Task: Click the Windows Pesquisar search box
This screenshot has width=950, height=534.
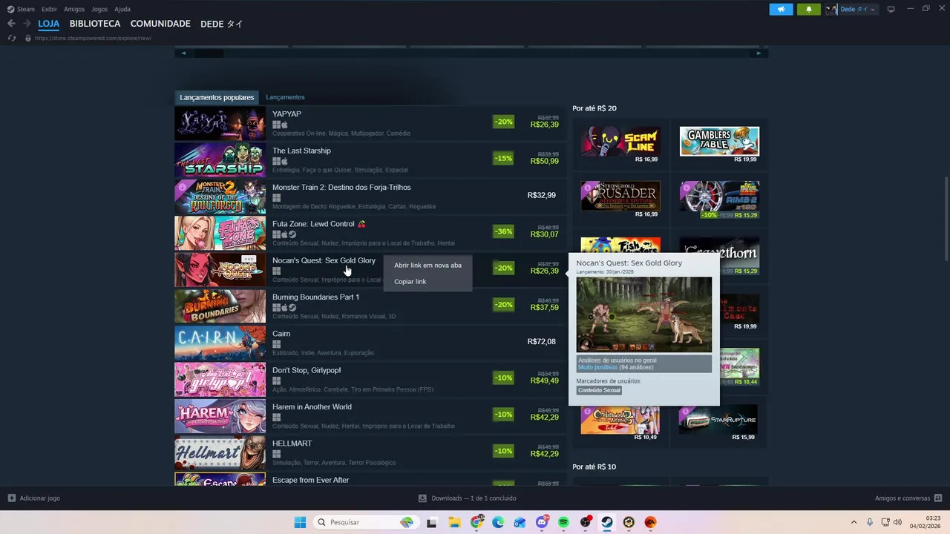Action: point(364,522)
